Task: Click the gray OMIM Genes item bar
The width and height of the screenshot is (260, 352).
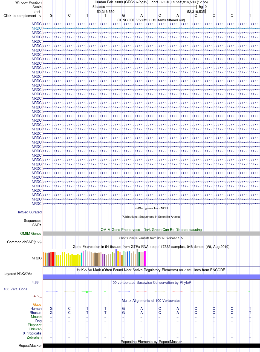Action: [x=151, y=233]
